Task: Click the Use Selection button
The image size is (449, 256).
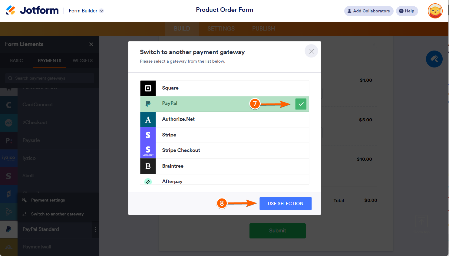Action: coord(285,204)
